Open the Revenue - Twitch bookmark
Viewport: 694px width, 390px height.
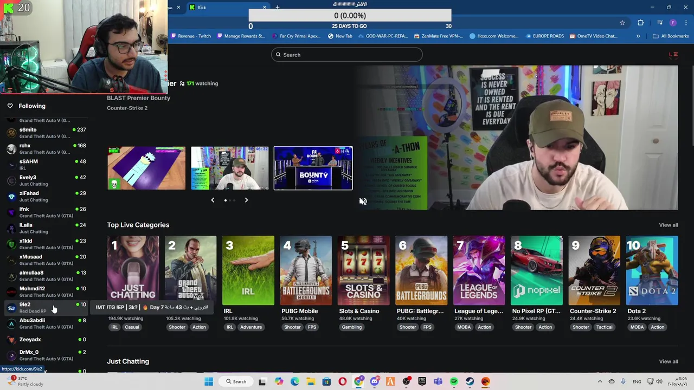coord(191,36)
